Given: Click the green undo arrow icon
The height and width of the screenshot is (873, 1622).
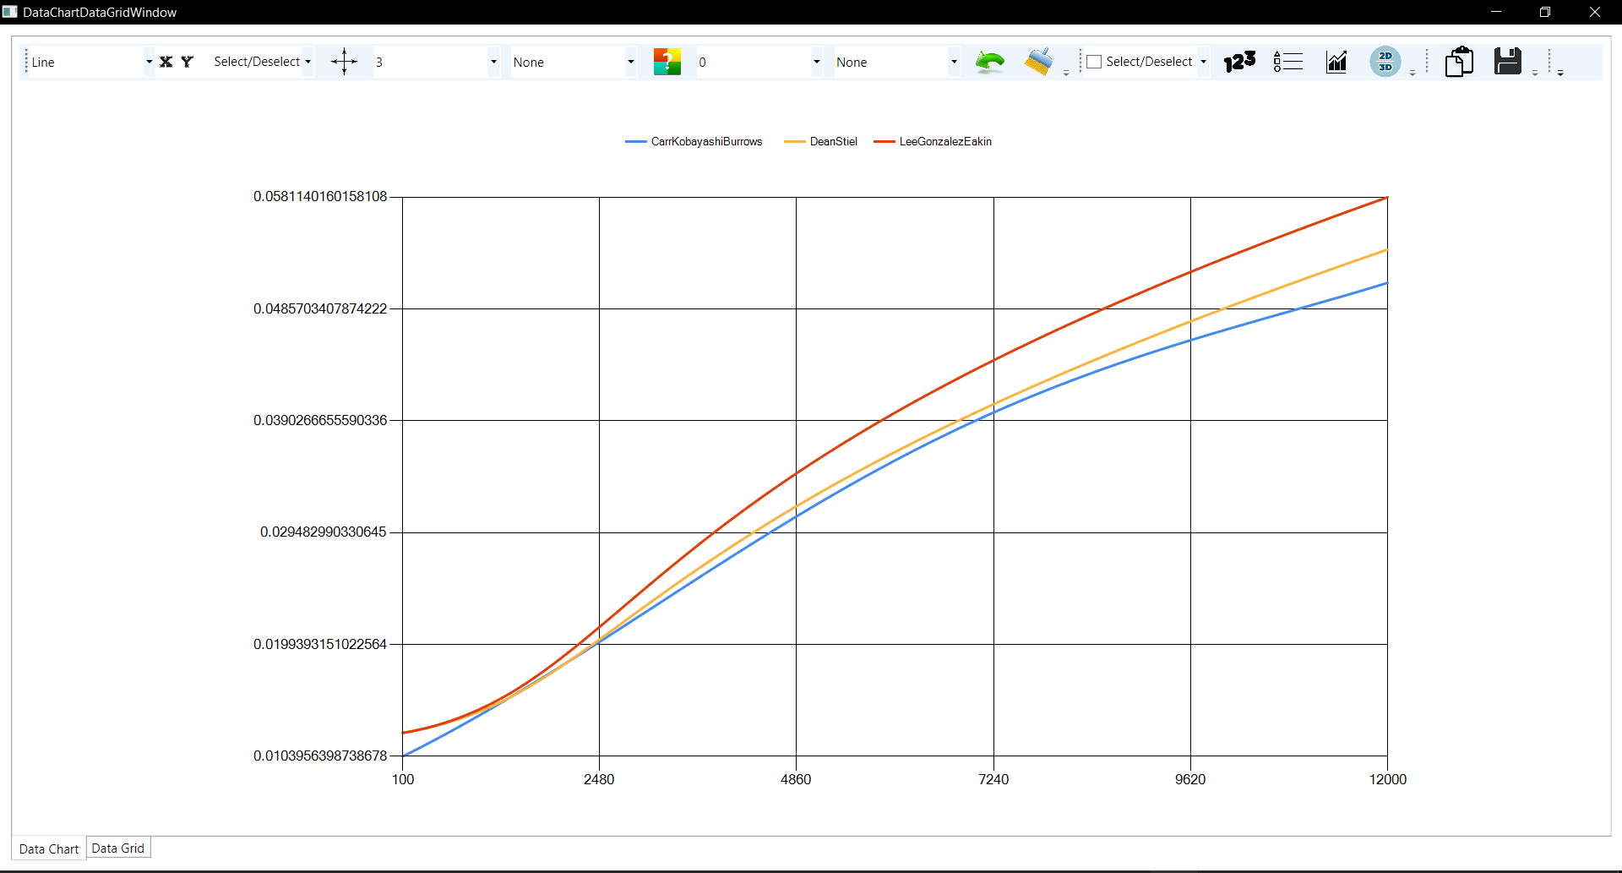Looking at the screenshot, I should coord(989,62).
